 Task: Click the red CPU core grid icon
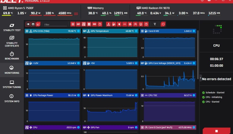click(x=76, y=14)
